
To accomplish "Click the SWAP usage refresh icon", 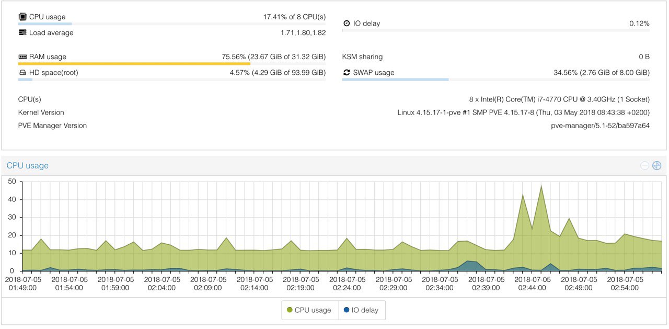I will pyautogui.click(x=347, y=72).
